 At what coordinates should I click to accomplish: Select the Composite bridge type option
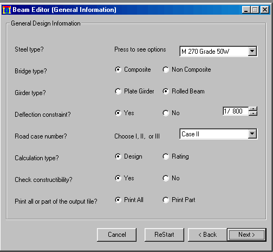[133, 70]
